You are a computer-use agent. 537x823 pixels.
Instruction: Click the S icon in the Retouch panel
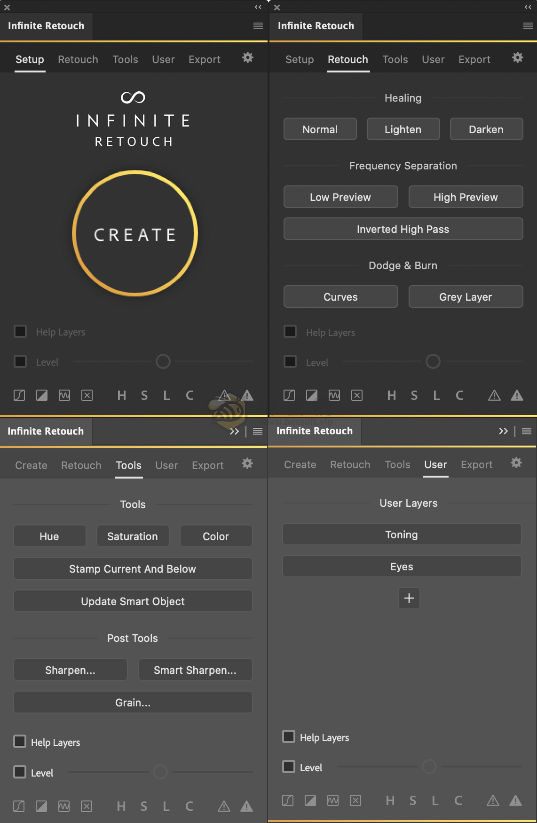pyautogui.click(x=414, y=396)
